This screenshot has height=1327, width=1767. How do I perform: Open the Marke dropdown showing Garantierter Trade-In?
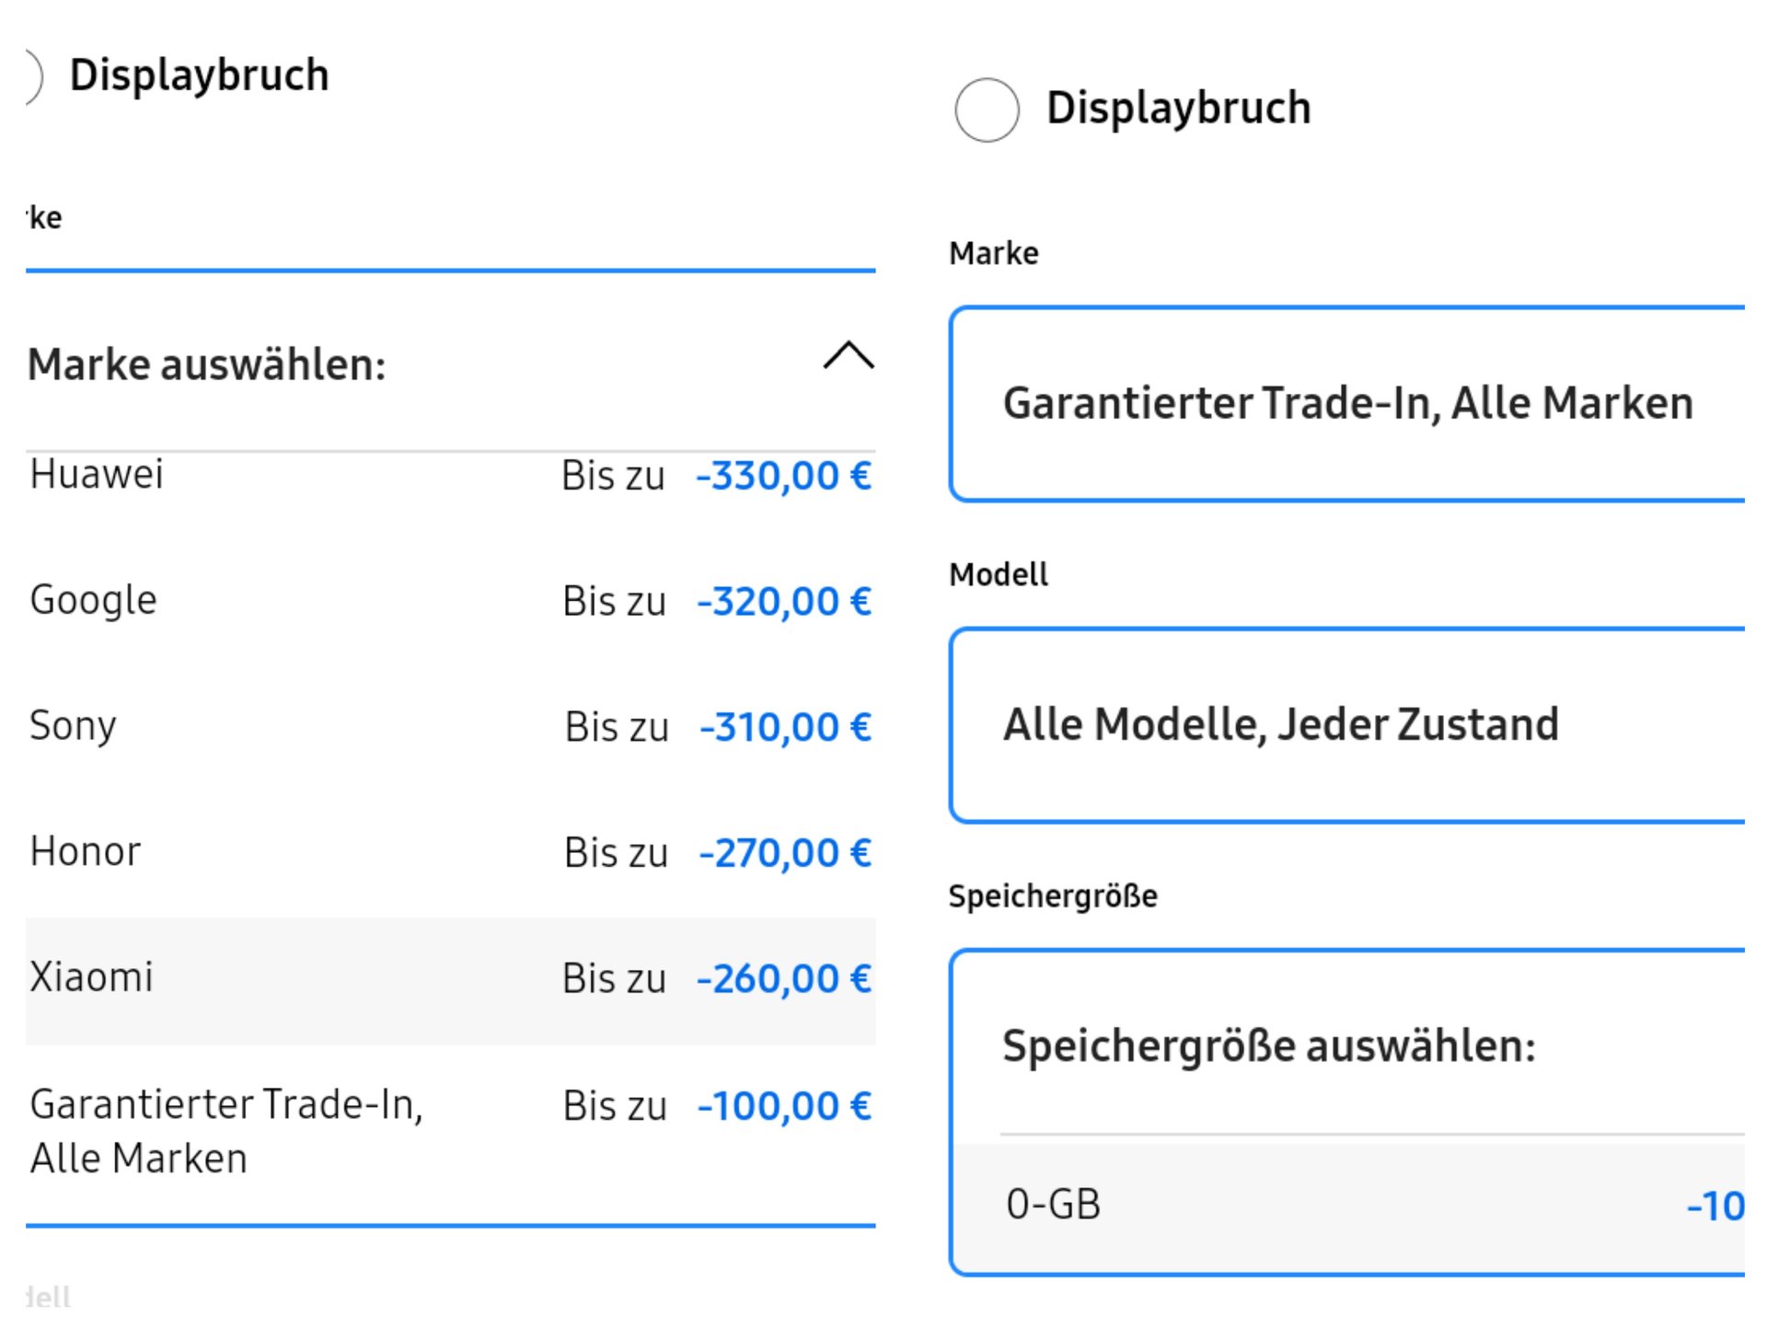[x=1347, y=404]
